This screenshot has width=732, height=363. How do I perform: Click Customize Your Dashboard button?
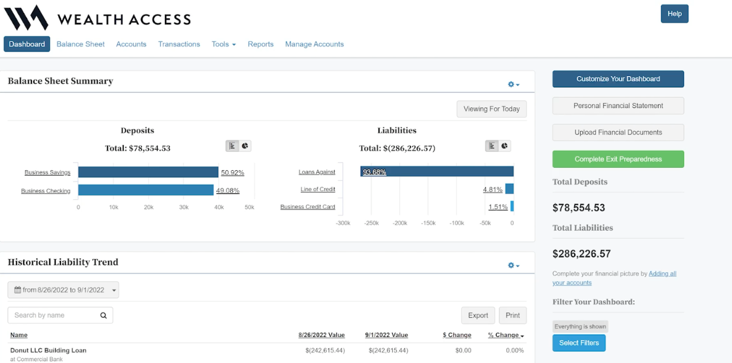[x=618, y=79]
